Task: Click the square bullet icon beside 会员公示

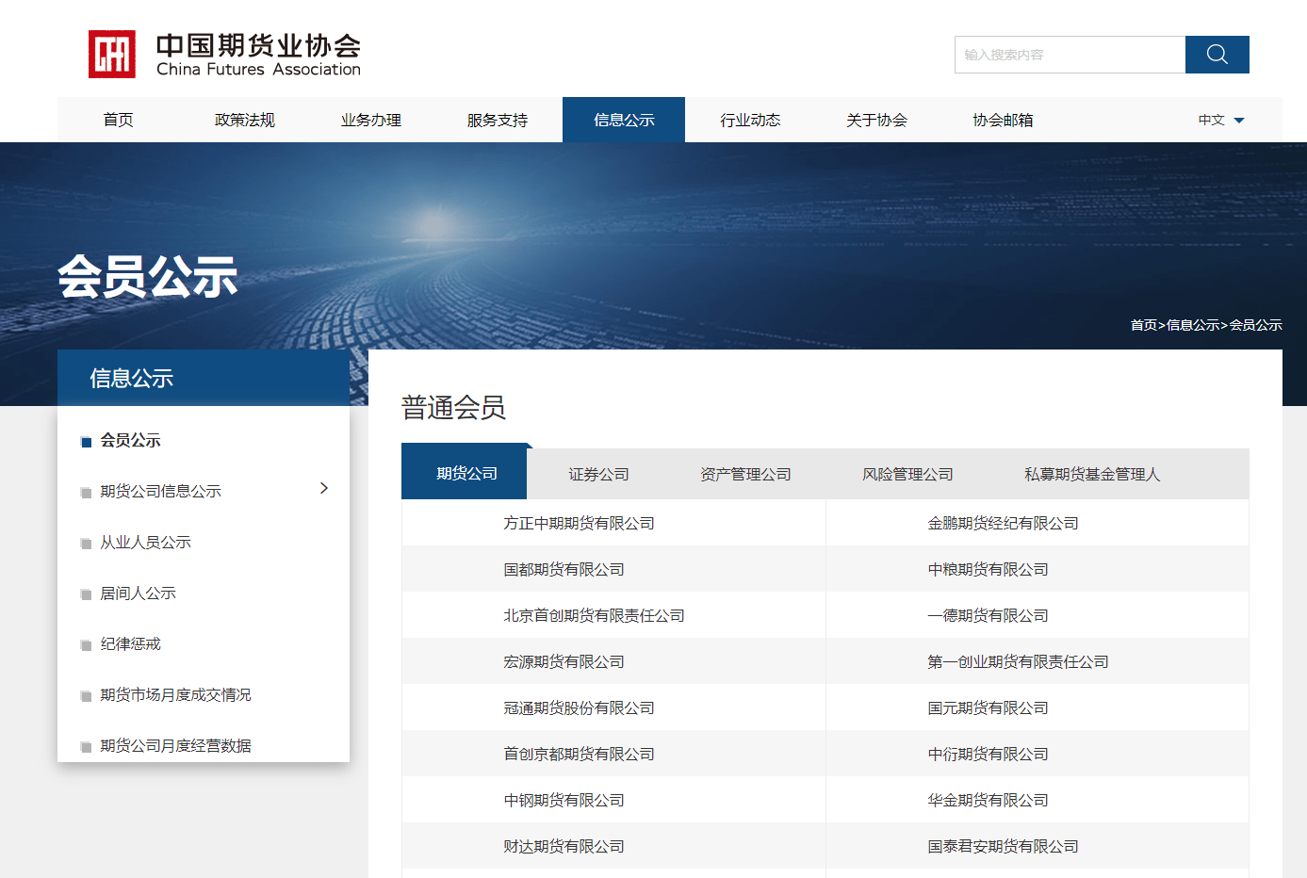Action: (87, 442)
